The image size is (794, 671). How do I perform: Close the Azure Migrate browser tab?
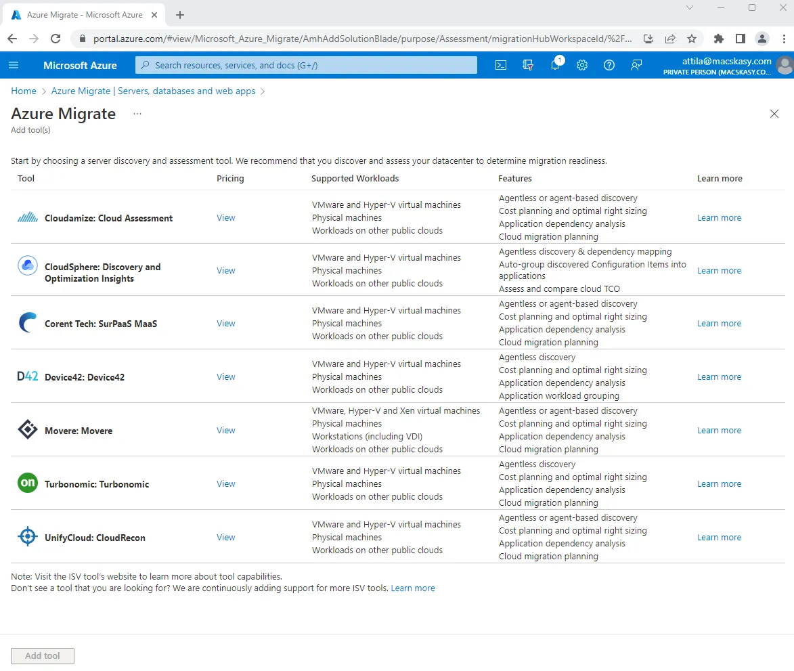(154, 15)
